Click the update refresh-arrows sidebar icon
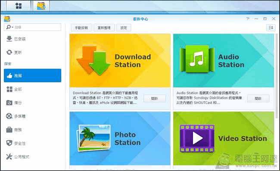Viewport: 280px width, 171px height. point(9,52)
